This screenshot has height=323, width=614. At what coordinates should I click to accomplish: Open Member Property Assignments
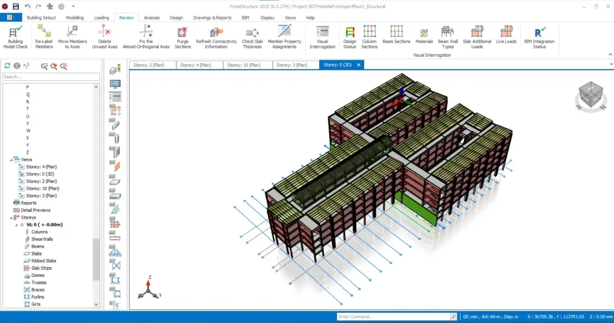coord(284,37)
